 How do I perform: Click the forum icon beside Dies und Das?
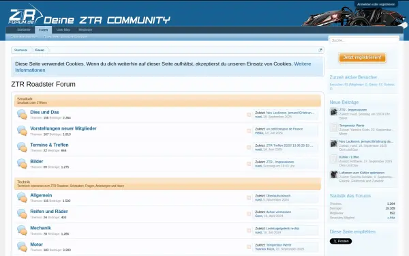coord(22,115)
